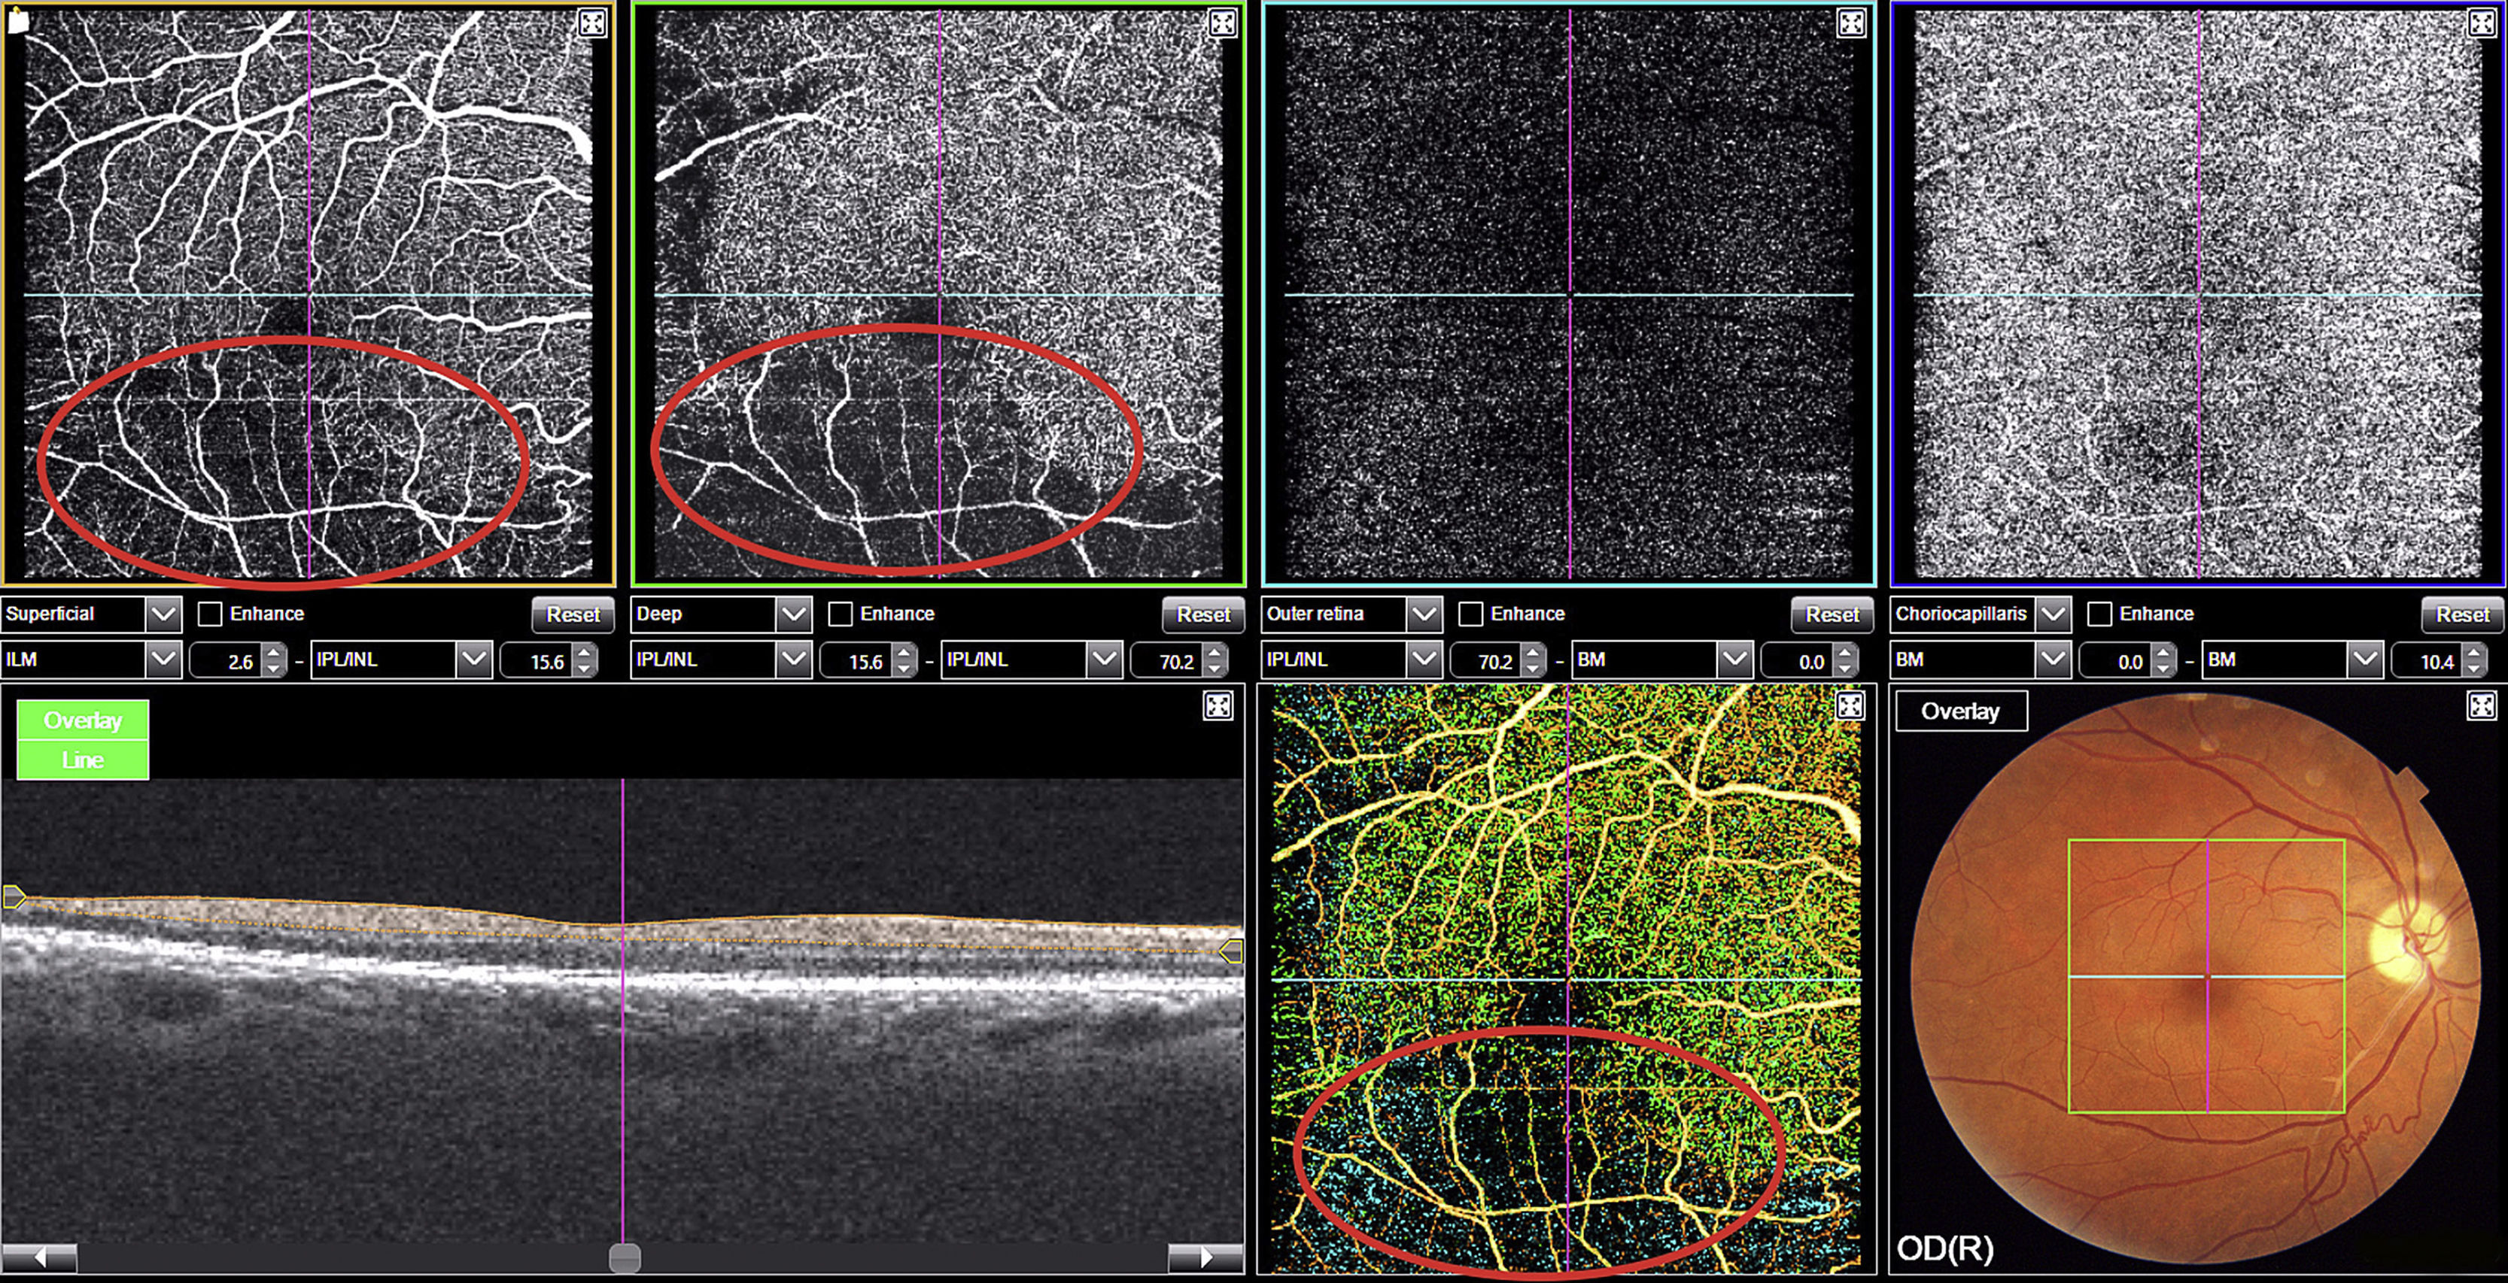Enlarge the color-coded angiography overlay panel
Viewport: 2508px width, 1283px height.
click(x=1850, y=706)
